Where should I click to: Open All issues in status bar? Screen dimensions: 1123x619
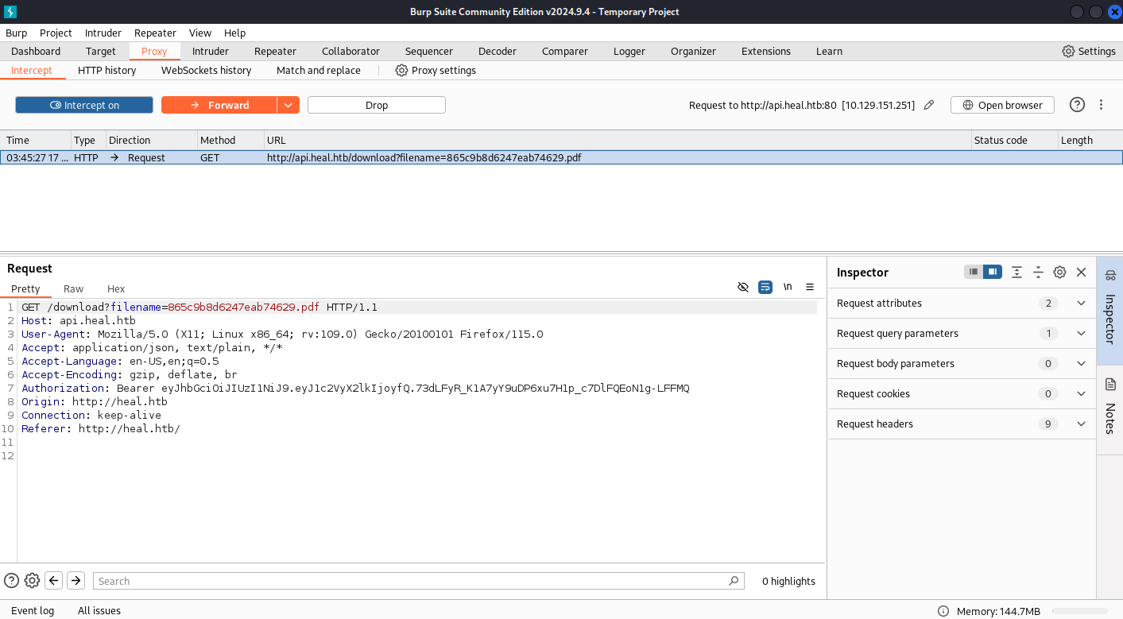click(99, 610)
